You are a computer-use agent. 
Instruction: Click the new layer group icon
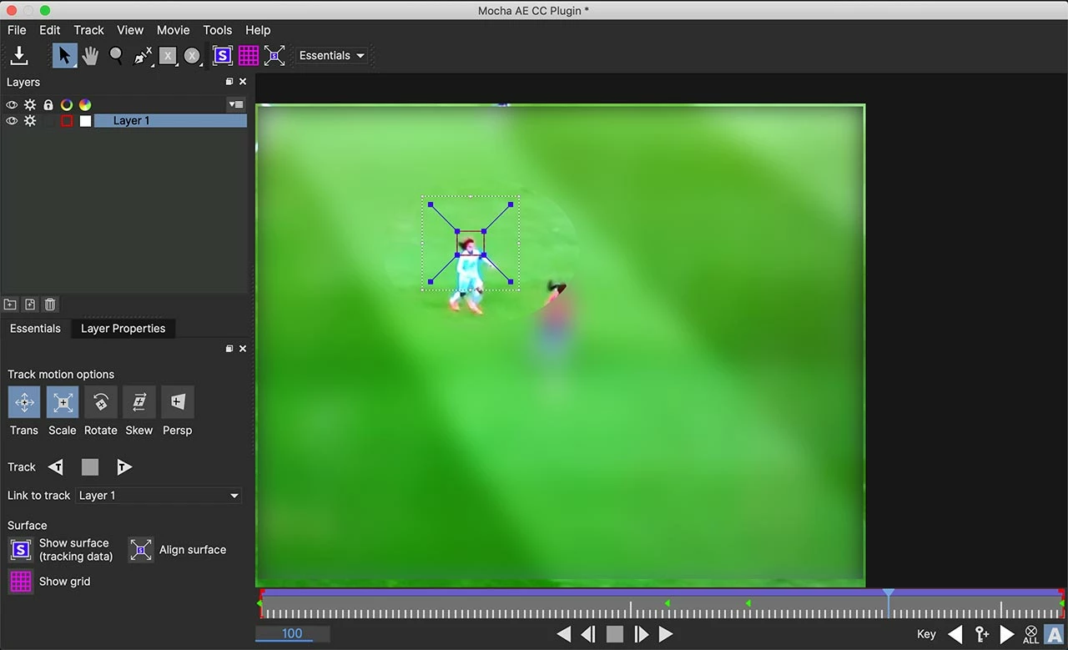click(11, 305)
